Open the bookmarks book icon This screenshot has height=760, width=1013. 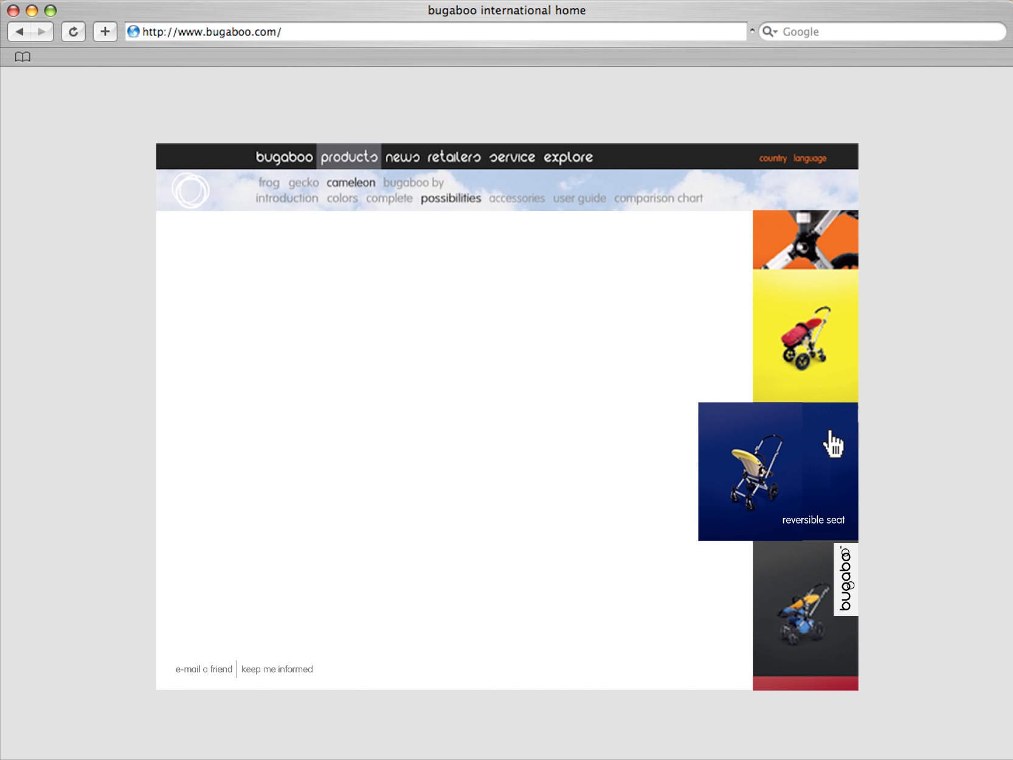[22, 57]
